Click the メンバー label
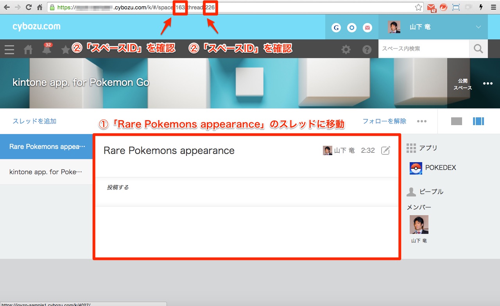 tap(419, 207)
